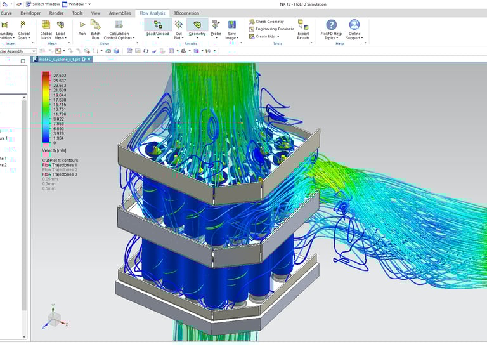Viewport: 487px width, 349px height.
Task: Expand the Cut Plot dropdown arrow
Action: 183,38
